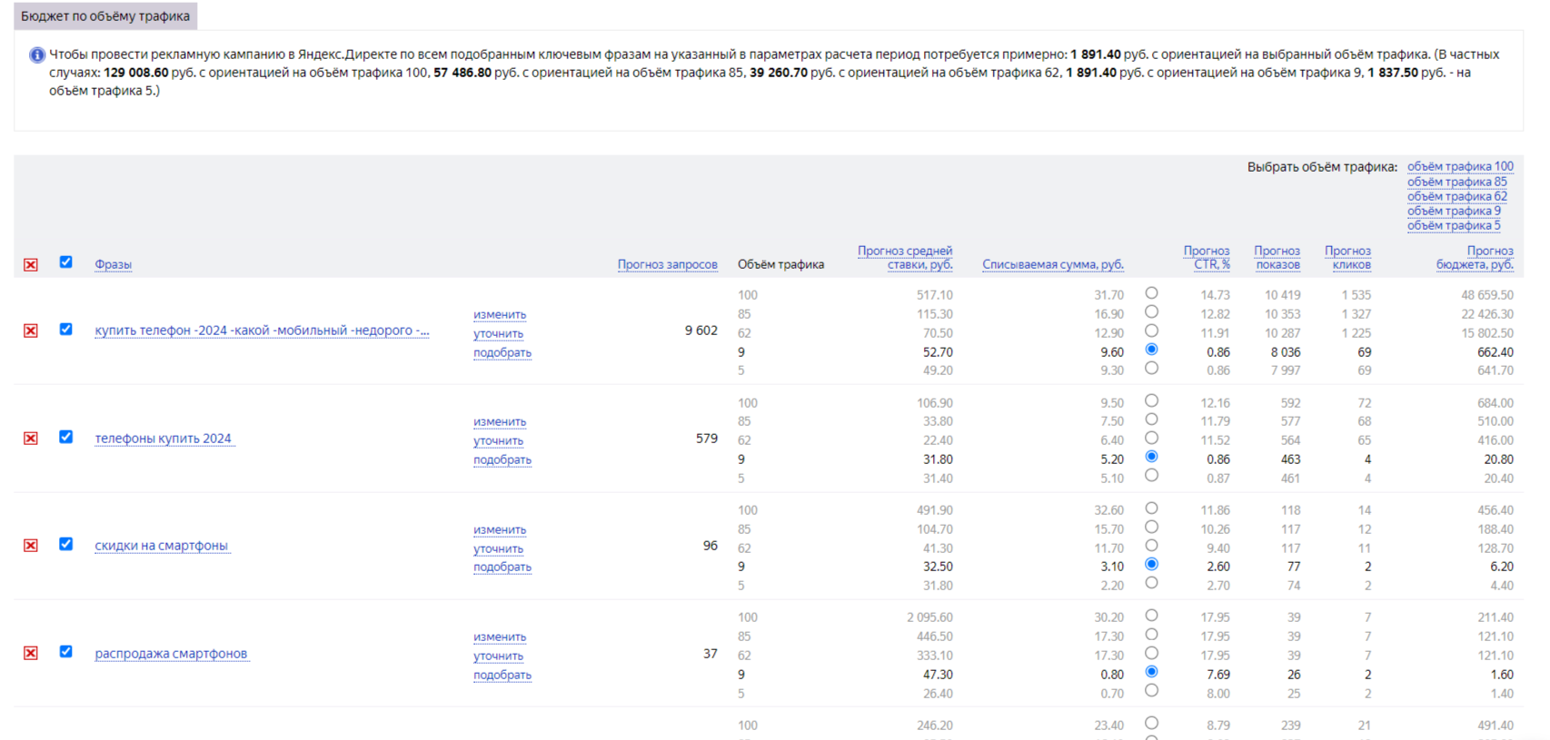Open the phrase link 'телефоны купить 2024'

(x=164, y=439)
